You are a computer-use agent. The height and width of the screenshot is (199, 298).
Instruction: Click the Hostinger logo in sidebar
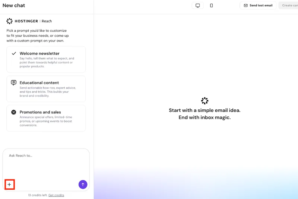pos(10,21)
